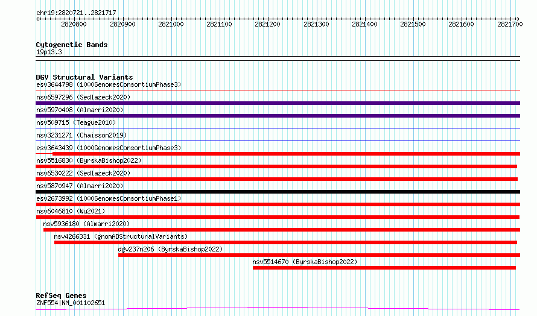Click the esv2673992 variant label
537x316 pixels.
[x=109, y=198]
